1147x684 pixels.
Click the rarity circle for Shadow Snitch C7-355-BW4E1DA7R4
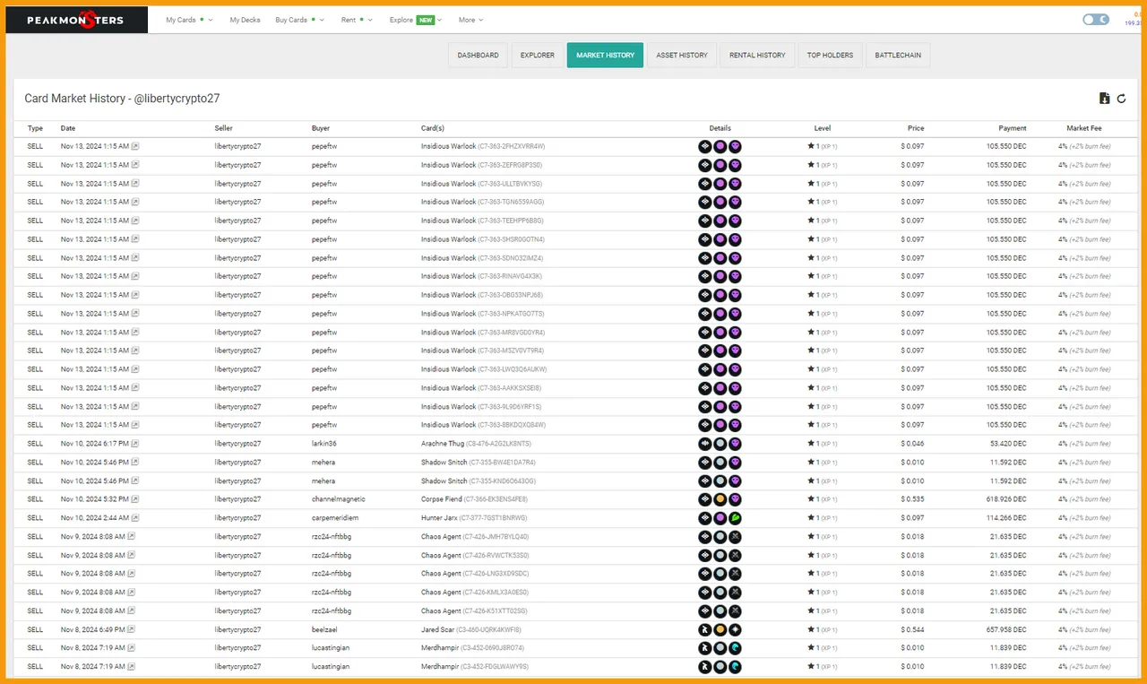(x=720, y=463)
